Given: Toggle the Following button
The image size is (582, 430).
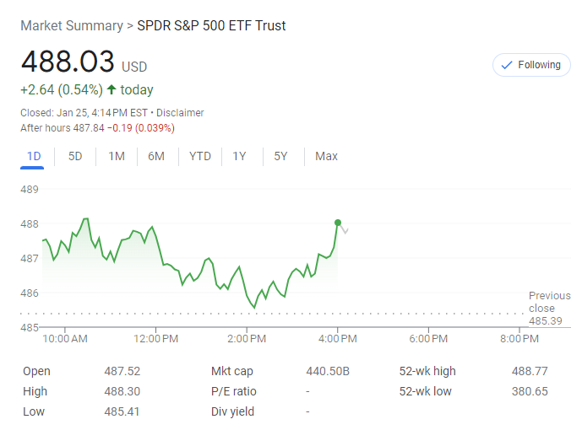Looking at the screenshot, I should (531, 65).
